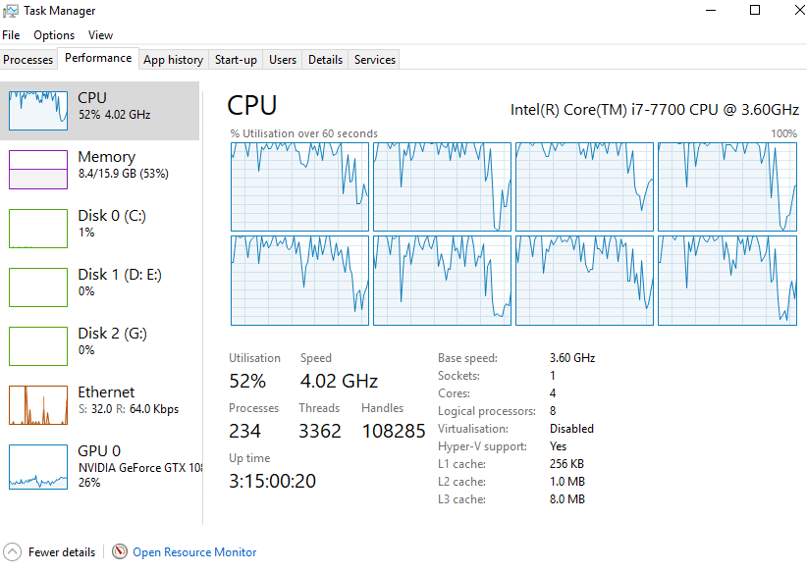Image resolution: width=807 pixels, height=573 pixels.
Task: Click the Resource Monitor icon
Action: [120, 552]
